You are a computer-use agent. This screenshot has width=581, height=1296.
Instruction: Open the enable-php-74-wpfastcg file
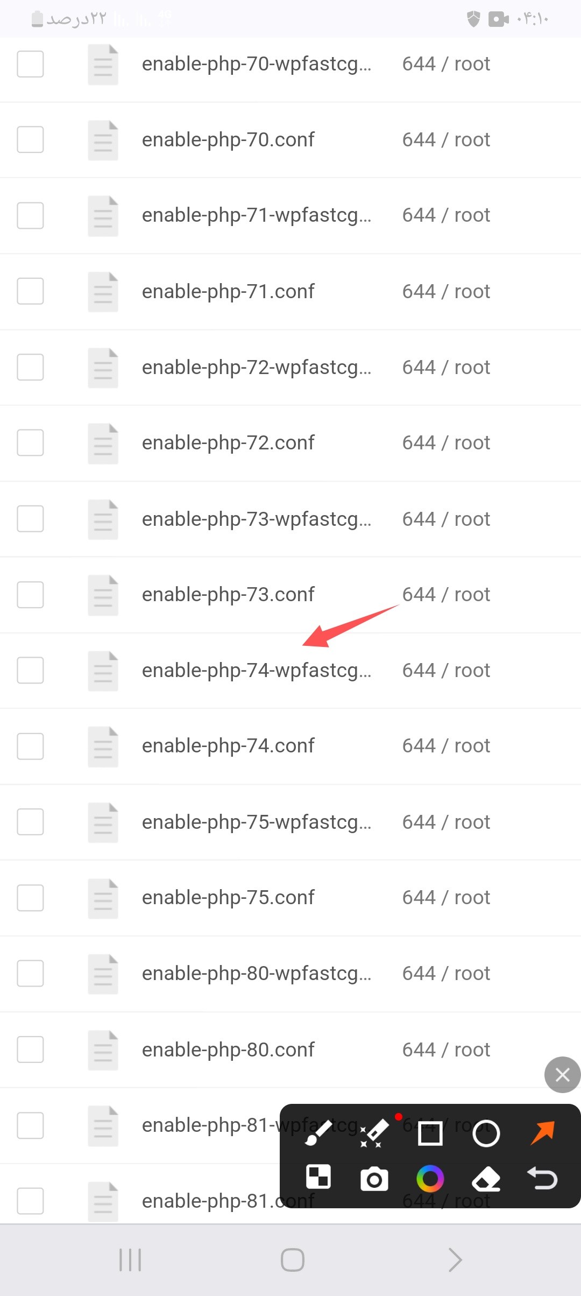click(257, 671)
